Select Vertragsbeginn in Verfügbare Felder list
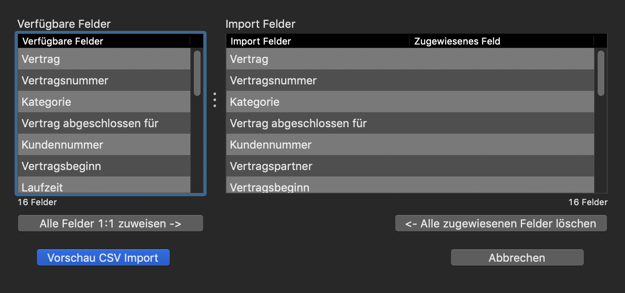The width and height of the screenshot is (625, 293). pos(104,166)
